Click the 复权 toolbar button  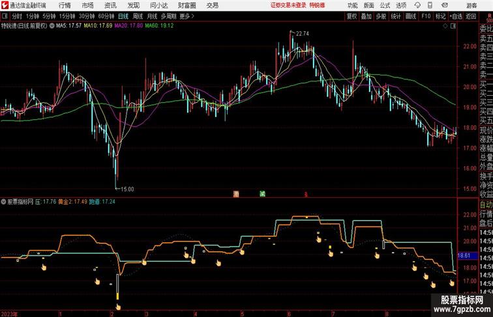tap(351, 16)
